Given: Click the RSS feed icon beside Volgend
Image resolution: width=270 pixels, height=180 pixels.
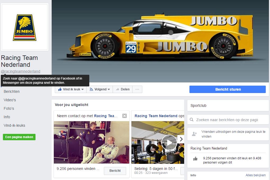Looking at the screenshot, I should (x=91, y=89).
